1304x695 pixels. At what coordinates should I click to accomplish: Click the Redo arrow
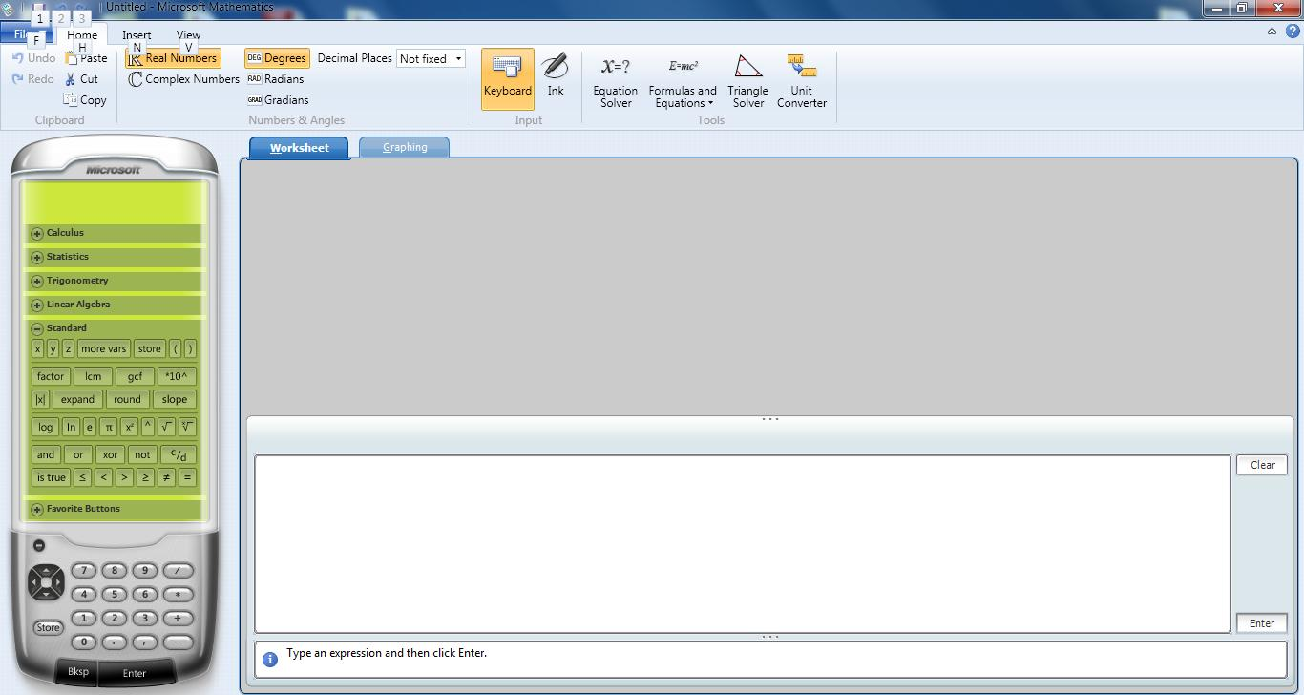17,79
